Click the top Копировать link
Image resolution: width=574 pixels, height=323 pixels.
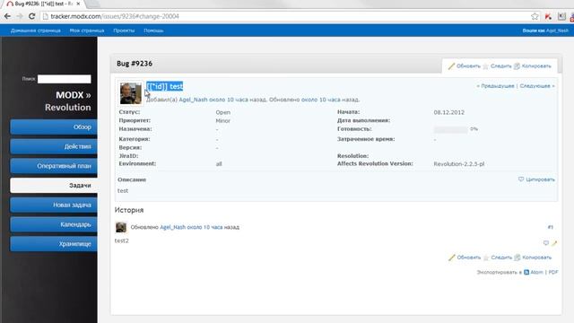[x=536, y=65]
